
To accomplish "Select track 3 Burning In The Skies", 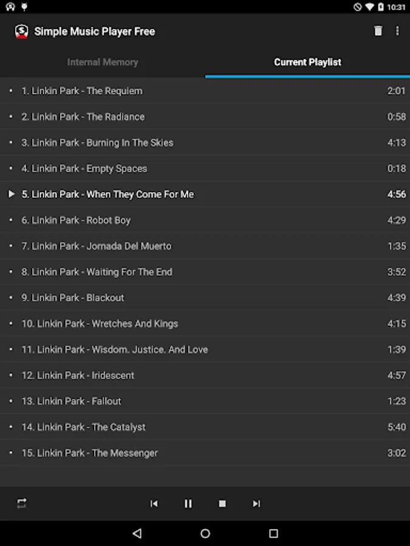I will (205, 143).
